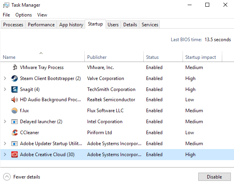Image resolution: width=234 pixels, height=184 pixels.
Task: Expand the Adobe Updater Startup Utility group
Action: click(x=5, y=144)
